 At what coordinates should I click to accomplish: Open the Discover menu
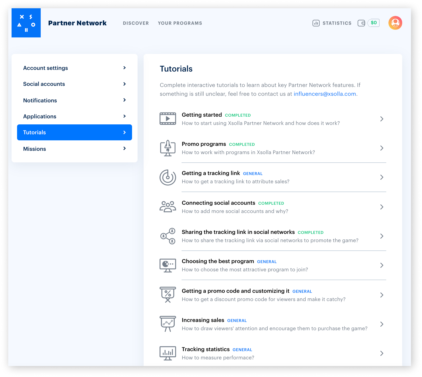[x=136, y=23]
